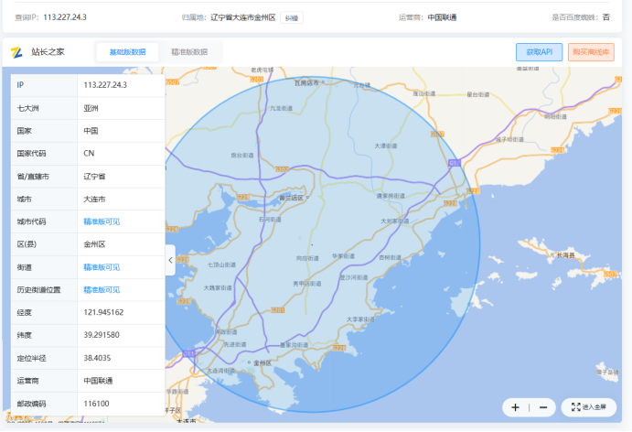Open 精准版可见 link in 街道 row
Viewport: 632px width, 432px height.
(102, 267)
